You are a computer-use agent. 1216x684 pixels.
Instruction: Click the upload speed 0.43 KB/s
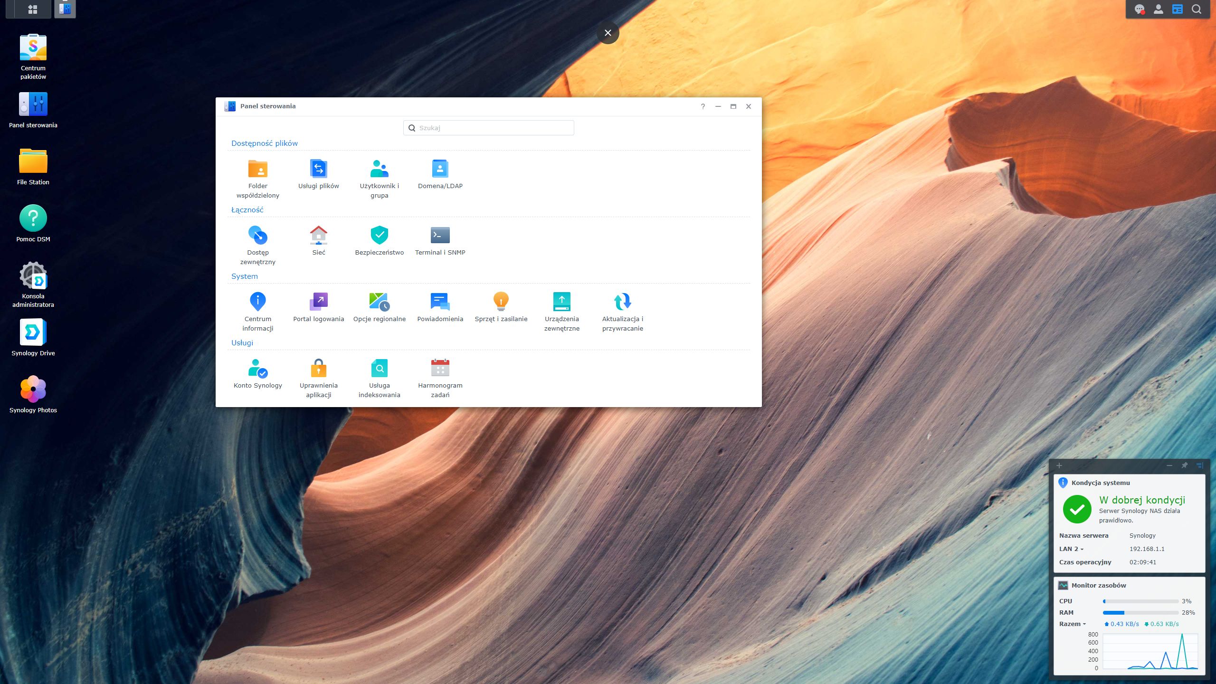click(1121, 624)
